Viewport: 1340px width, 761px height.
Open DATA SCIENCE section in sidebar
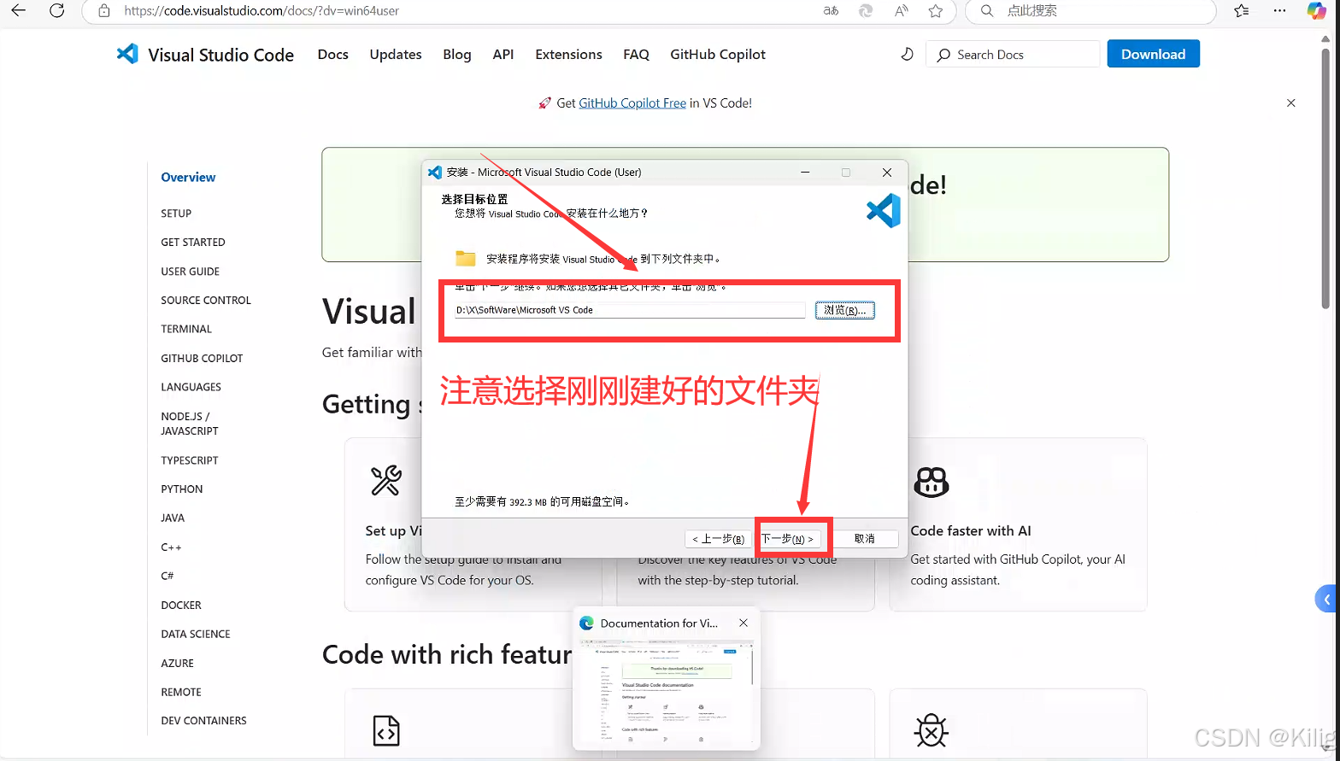coord(196,635)
